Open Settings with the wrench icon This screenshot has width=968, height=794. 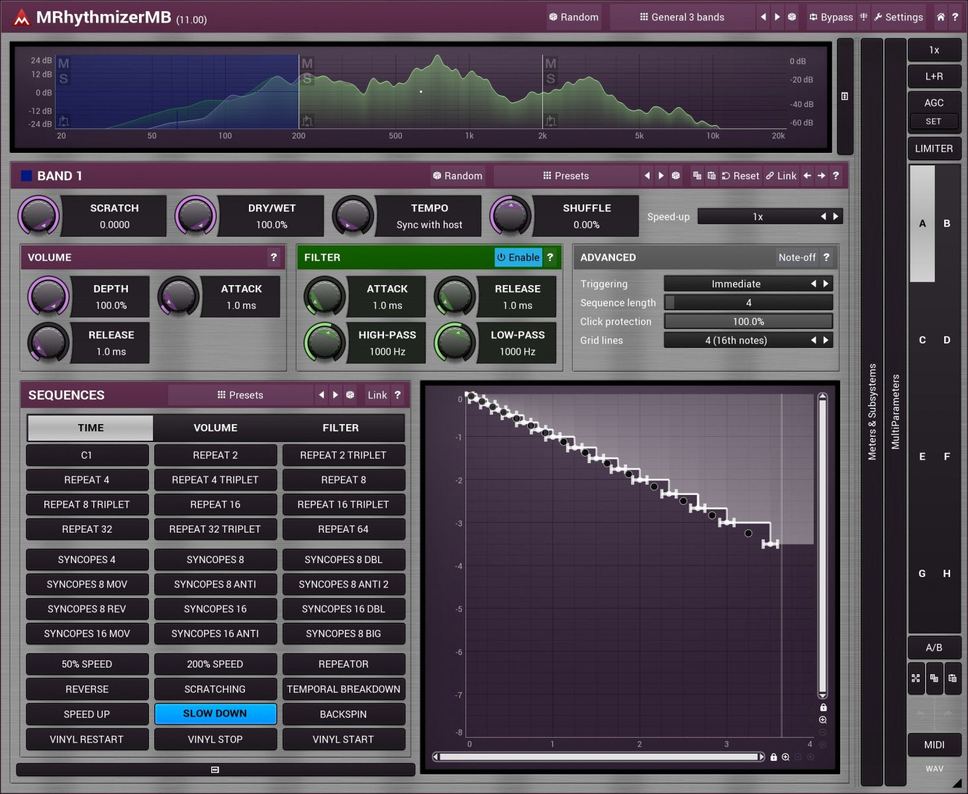tap(898, 17)
